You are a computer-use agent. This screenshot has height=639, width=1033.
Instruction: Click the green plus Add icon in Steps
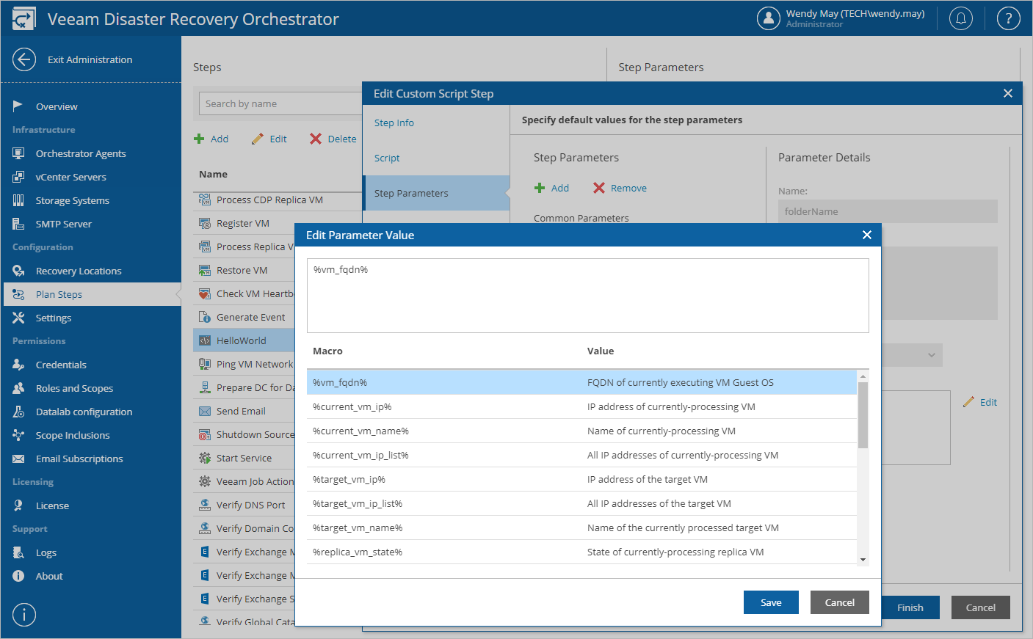(199, 139)
